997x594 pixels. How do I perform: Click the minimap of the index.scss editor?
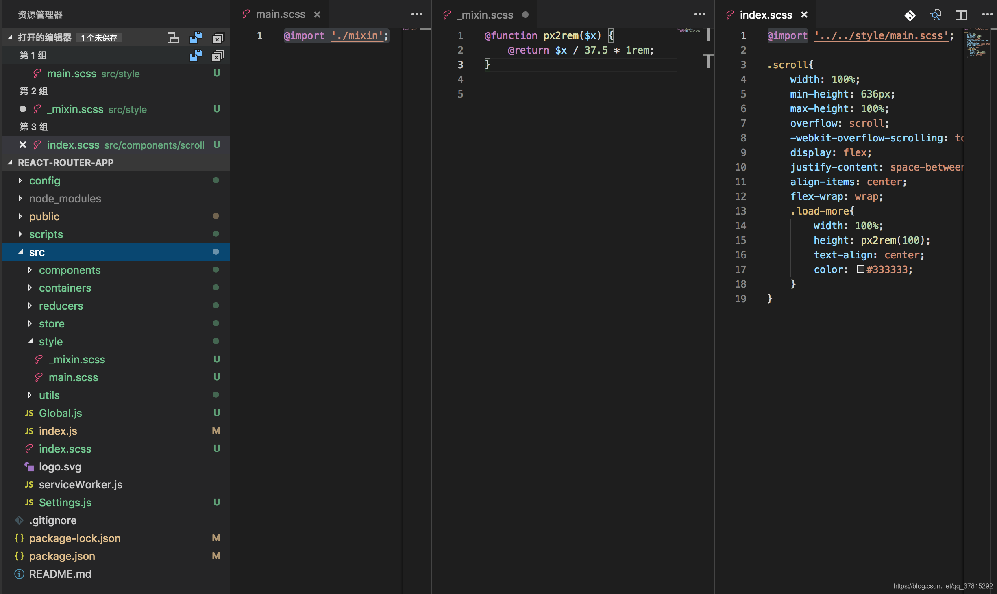click(x=977, y=45)
